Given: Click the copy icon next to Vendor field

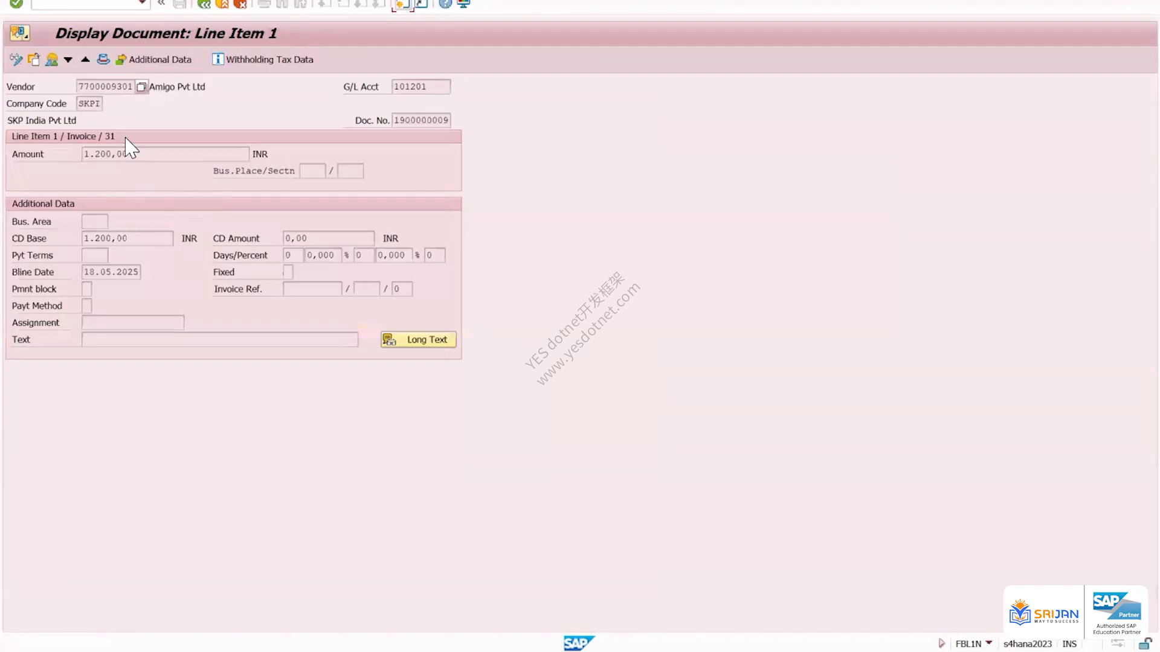Looking at the screenshot, I should [x=141, y=87].
